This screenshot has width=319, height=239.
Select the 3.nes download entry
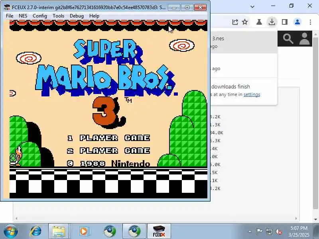coord(244,42)
